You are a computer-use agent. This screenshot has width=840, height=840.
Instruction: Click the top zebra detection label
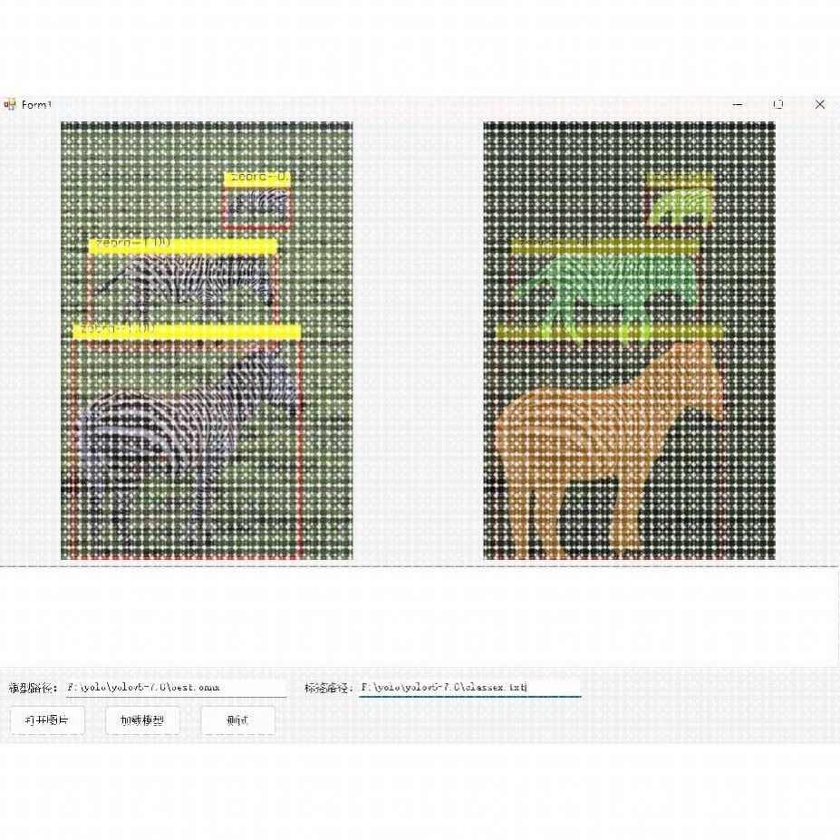[256, 180]
